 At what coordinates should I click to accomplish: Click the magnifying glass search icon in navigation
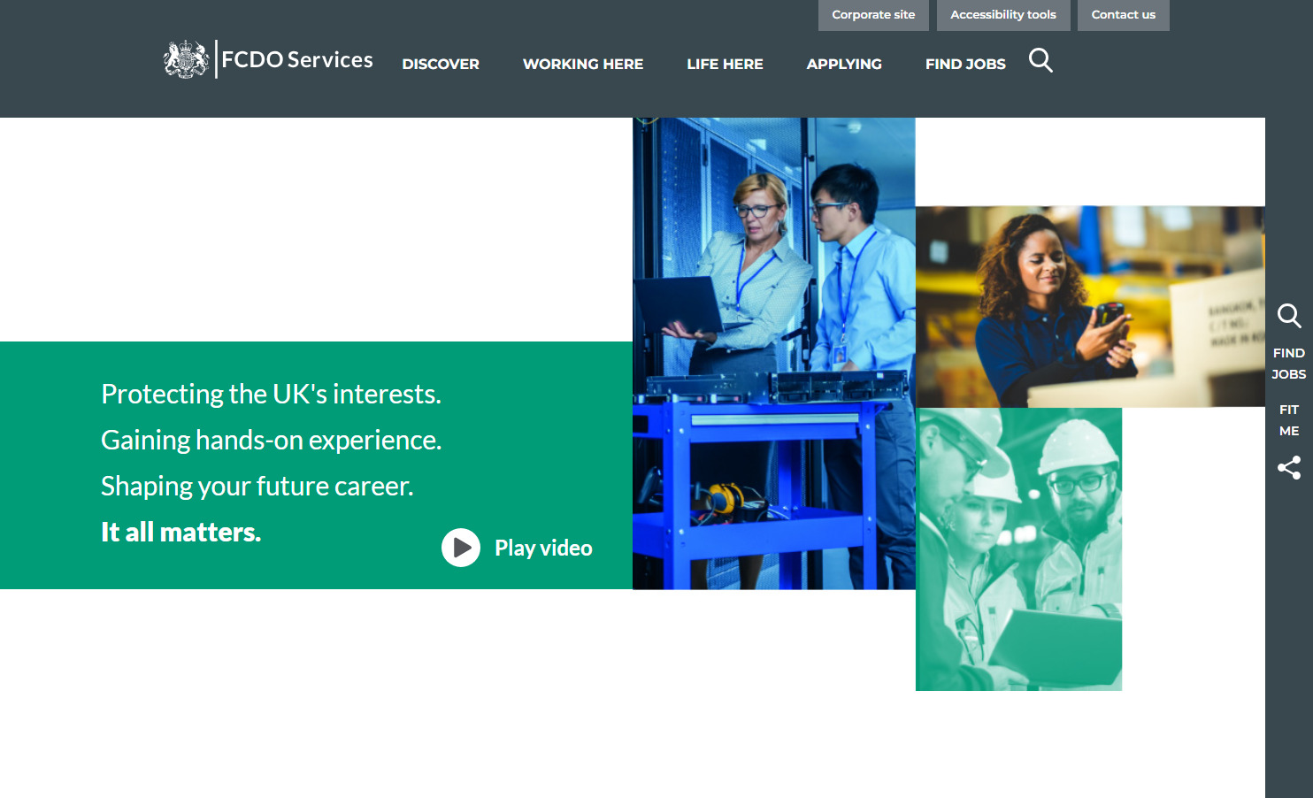(x=1040, y=60)
